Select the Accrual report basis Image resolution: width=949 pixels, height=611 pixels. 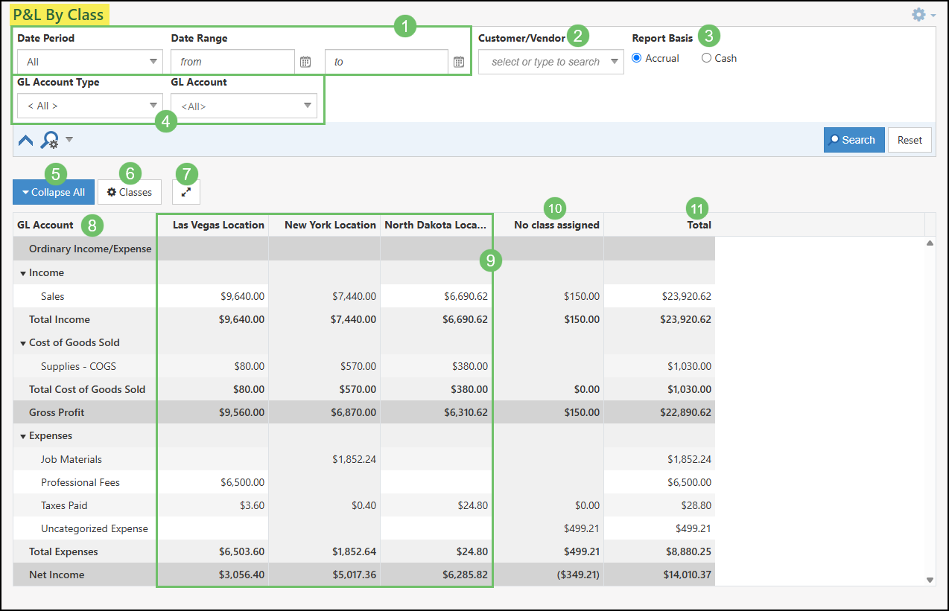pyautogui.click(x=637, y=58)
